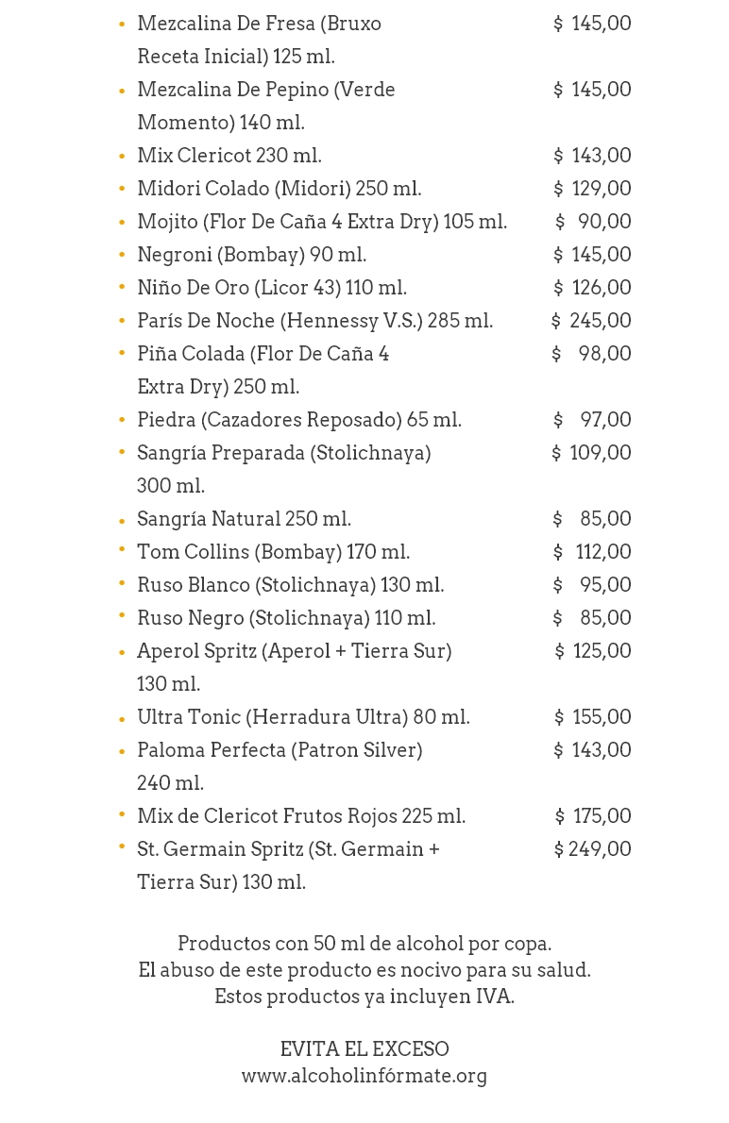Image resolution: width=729 pixels, height=1123 pixels.
Task: Click the $249,00 St. Germain price
Action: tap(592, 849)
